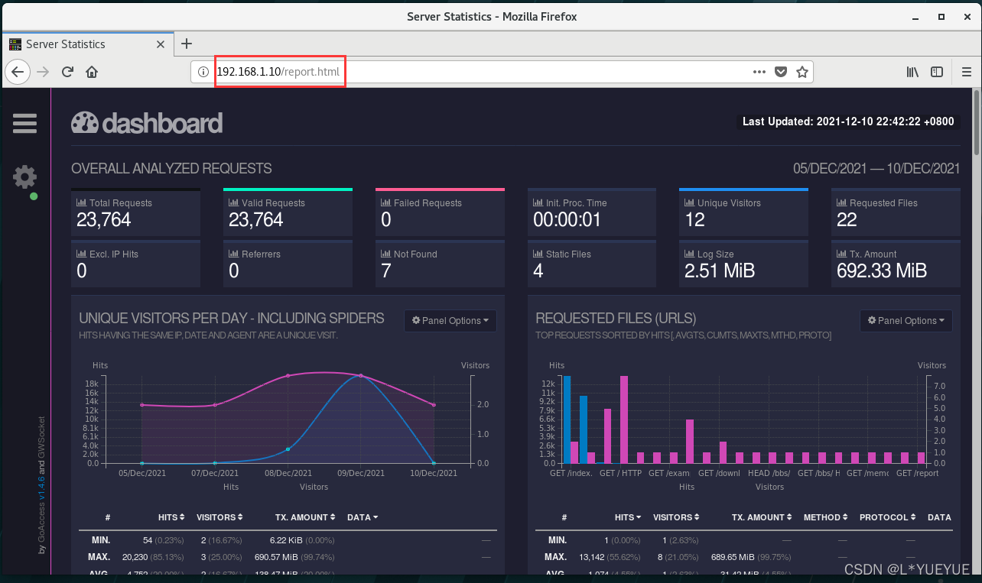Click the Init. Proc. Time 00:00:01 value
The height and width of the screenshot is (583, 982).
click(567, 220)
